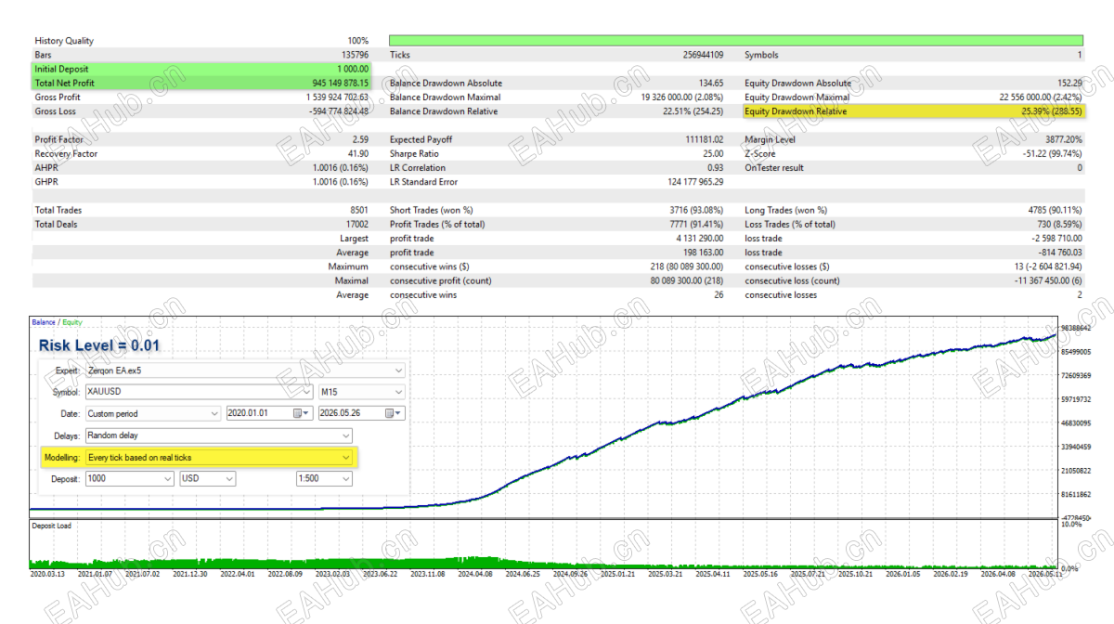Image resolution: width=1114 pixels, height=624 pixels.
Task: Click the Equity Drawdown Relative highlighted value
Action: coord(1051,111)
